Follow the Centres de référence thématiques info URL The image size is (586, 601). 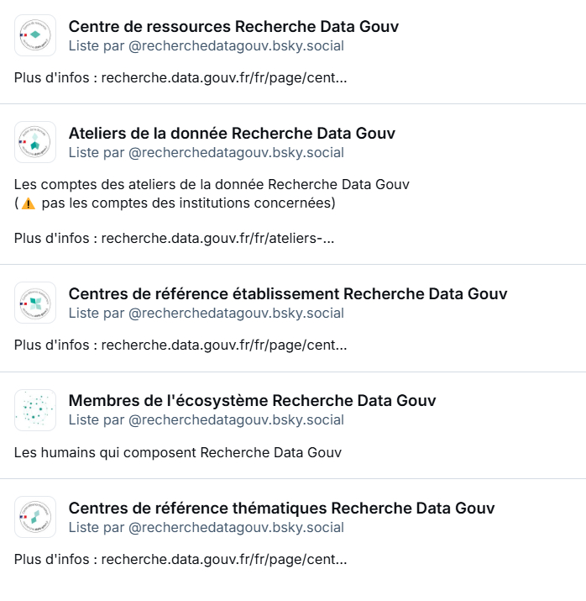pyautogui.click(x=223, y=560)
